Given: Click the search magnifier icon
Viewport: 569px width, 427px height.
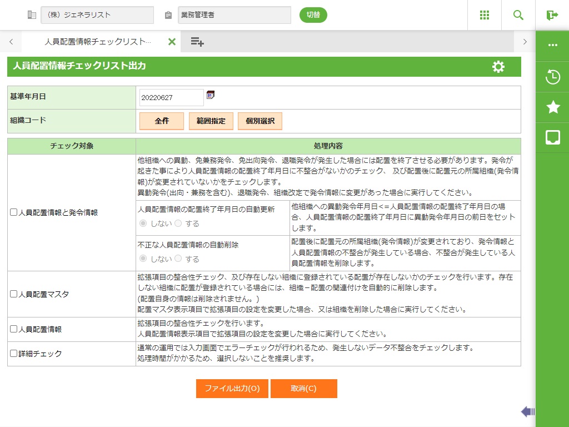Looking at the screenshot, I should 518,15.
